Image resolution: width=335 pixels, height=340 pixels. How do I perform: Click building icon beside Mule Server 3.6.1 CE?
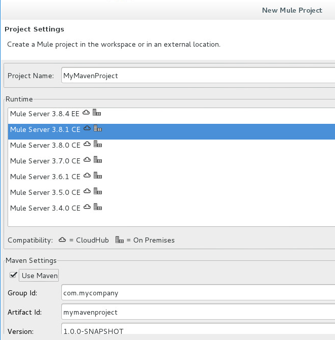(x=98, y=175)
